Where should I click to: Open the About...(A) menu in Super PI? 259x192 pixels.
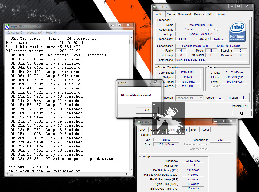[x=35, y=33]
